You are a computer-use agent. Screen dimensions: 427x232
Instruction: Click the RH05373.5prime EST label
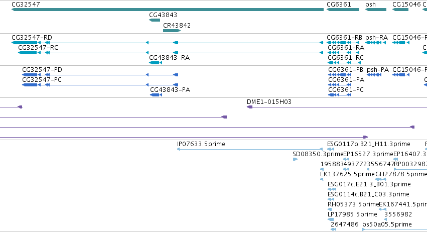(353, 204)
